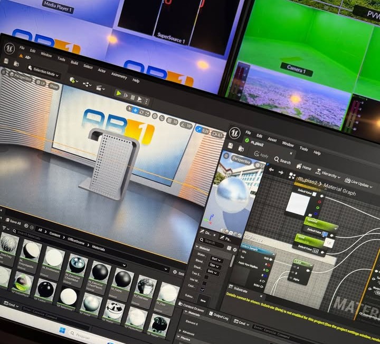
Task: Click the OfficeScene breadcrumb
Action: click(76, 240)
